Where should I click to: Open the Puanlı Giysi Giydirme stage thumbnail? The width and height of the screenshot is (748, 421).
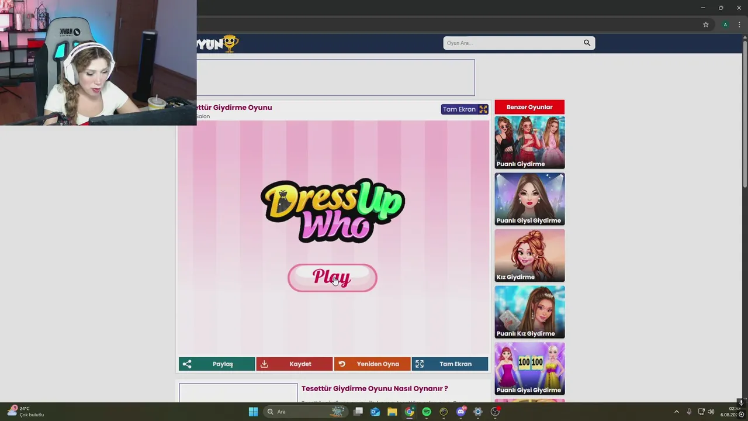pyautogui.click(x=529, y=199)
